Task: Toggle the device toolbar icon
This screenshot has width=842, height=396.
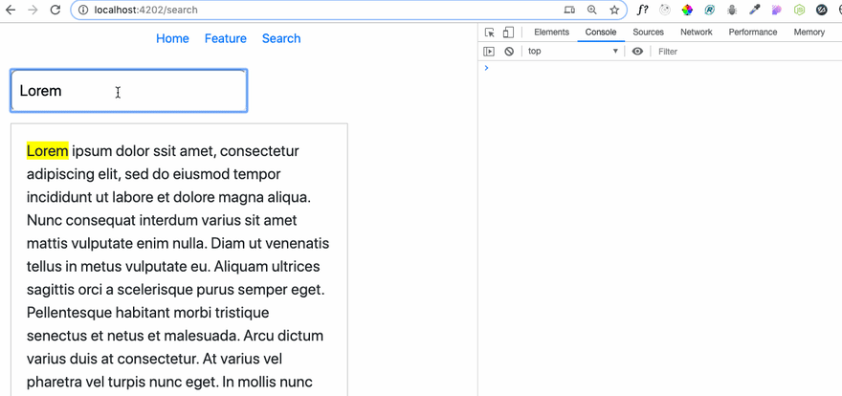Action: coord(508,33)
